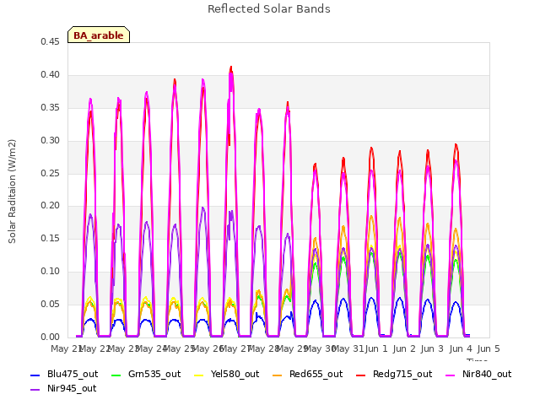Click the 0.15 y-axis tick label
The width and height of the screenshot is (540, 405).
pos(51,238)
